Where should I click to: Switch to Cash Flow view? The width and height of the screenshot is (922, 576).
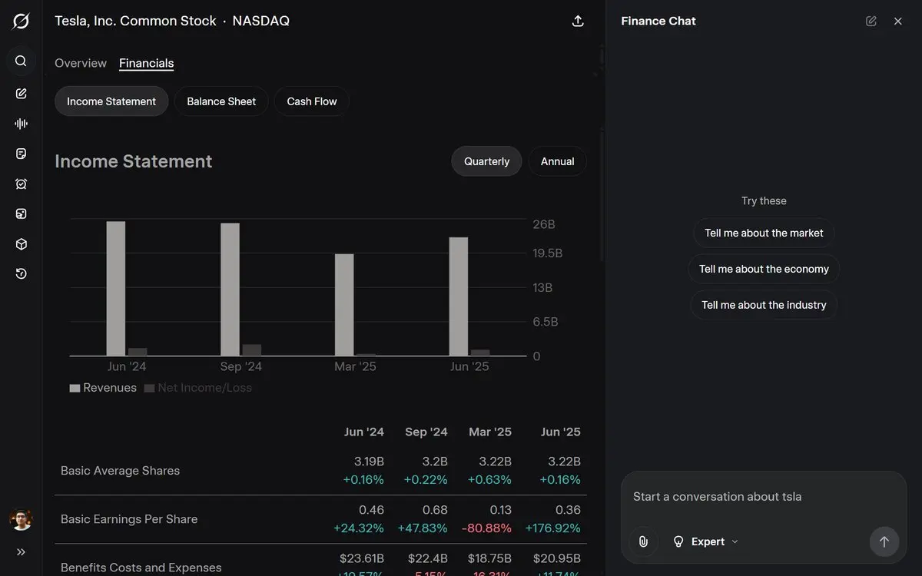coord(312,101)
